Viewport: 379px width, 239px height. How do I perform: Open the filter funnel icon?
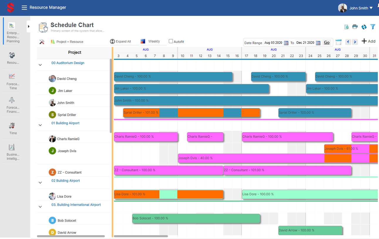click(x=373, y=27)
